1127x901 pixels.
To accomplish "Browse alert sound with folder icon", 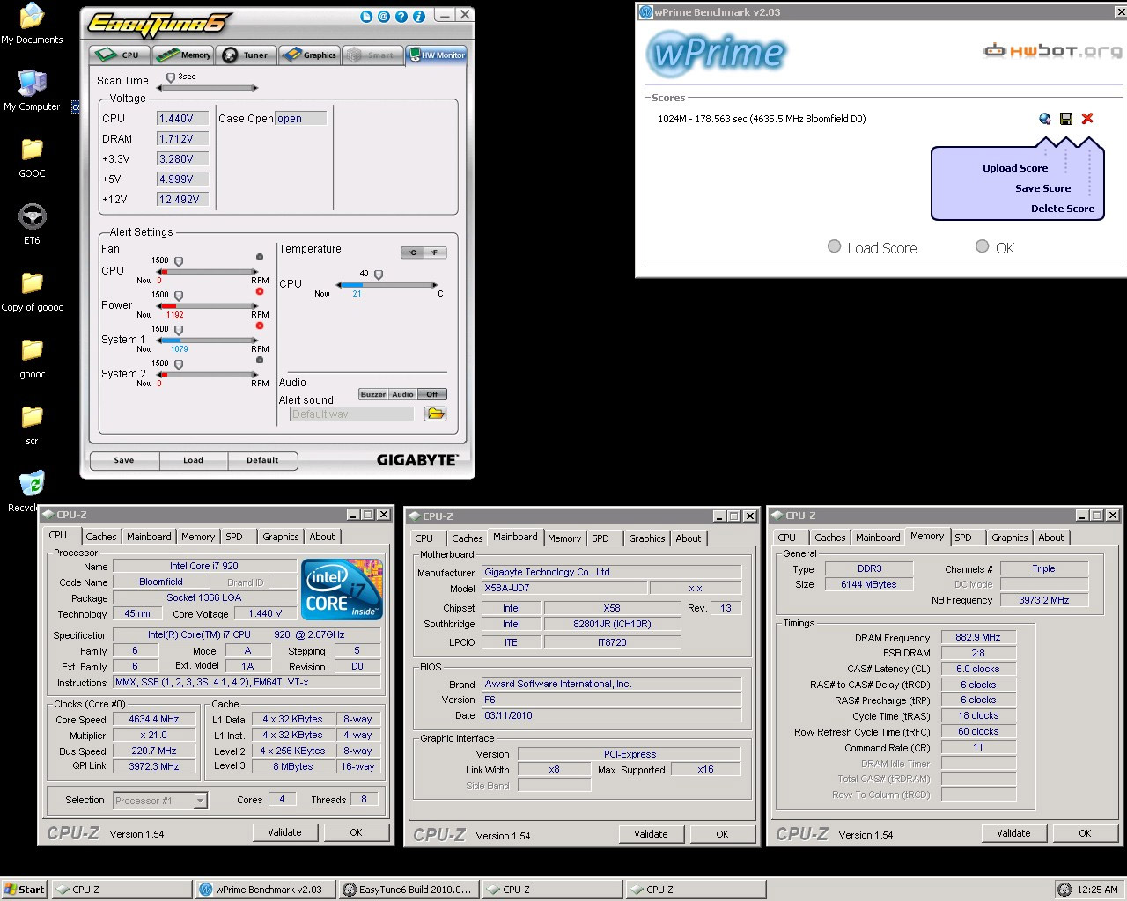I will click(x=436, y=414).
